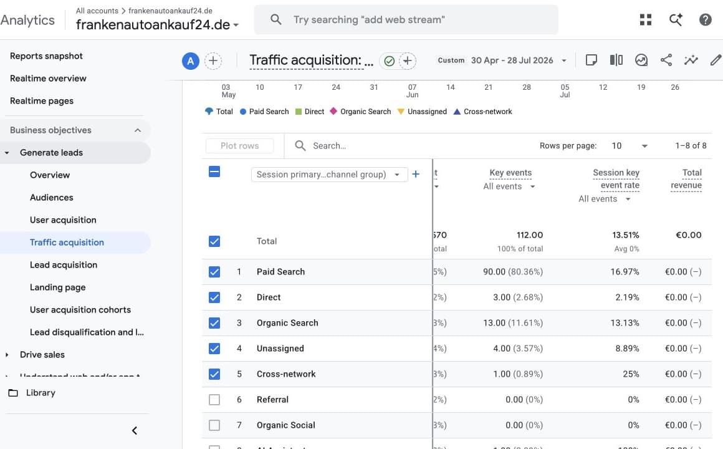
Task: Click the Direct green legend marker
Action: pyautogui.click(x=299, y=112)
